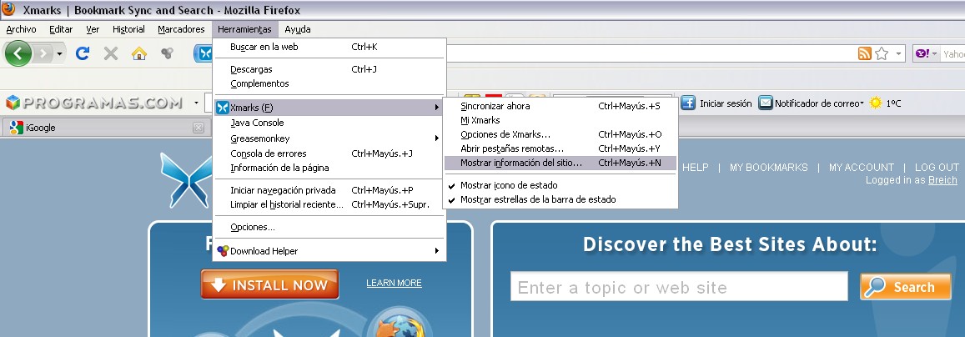This screenshot has height=337, width=965.
Task: Click the orange INSTALL NOW button
Action: 269,284
